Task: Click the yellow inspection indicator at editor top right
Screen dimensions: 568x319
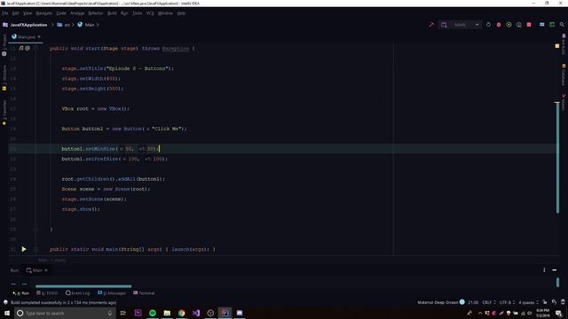Action: (x=557, y=46)
